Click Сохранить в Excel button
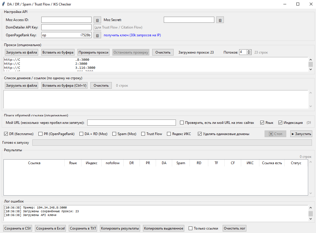Image resolution: width=316 pixels, height=233 pixels. [50, 228]
